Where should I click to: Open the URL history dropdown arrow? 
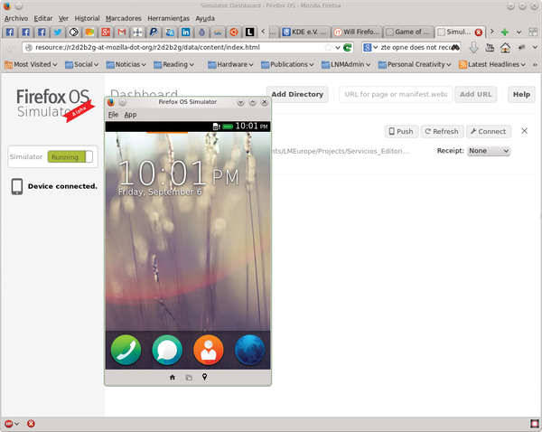(x=338, y=47)
